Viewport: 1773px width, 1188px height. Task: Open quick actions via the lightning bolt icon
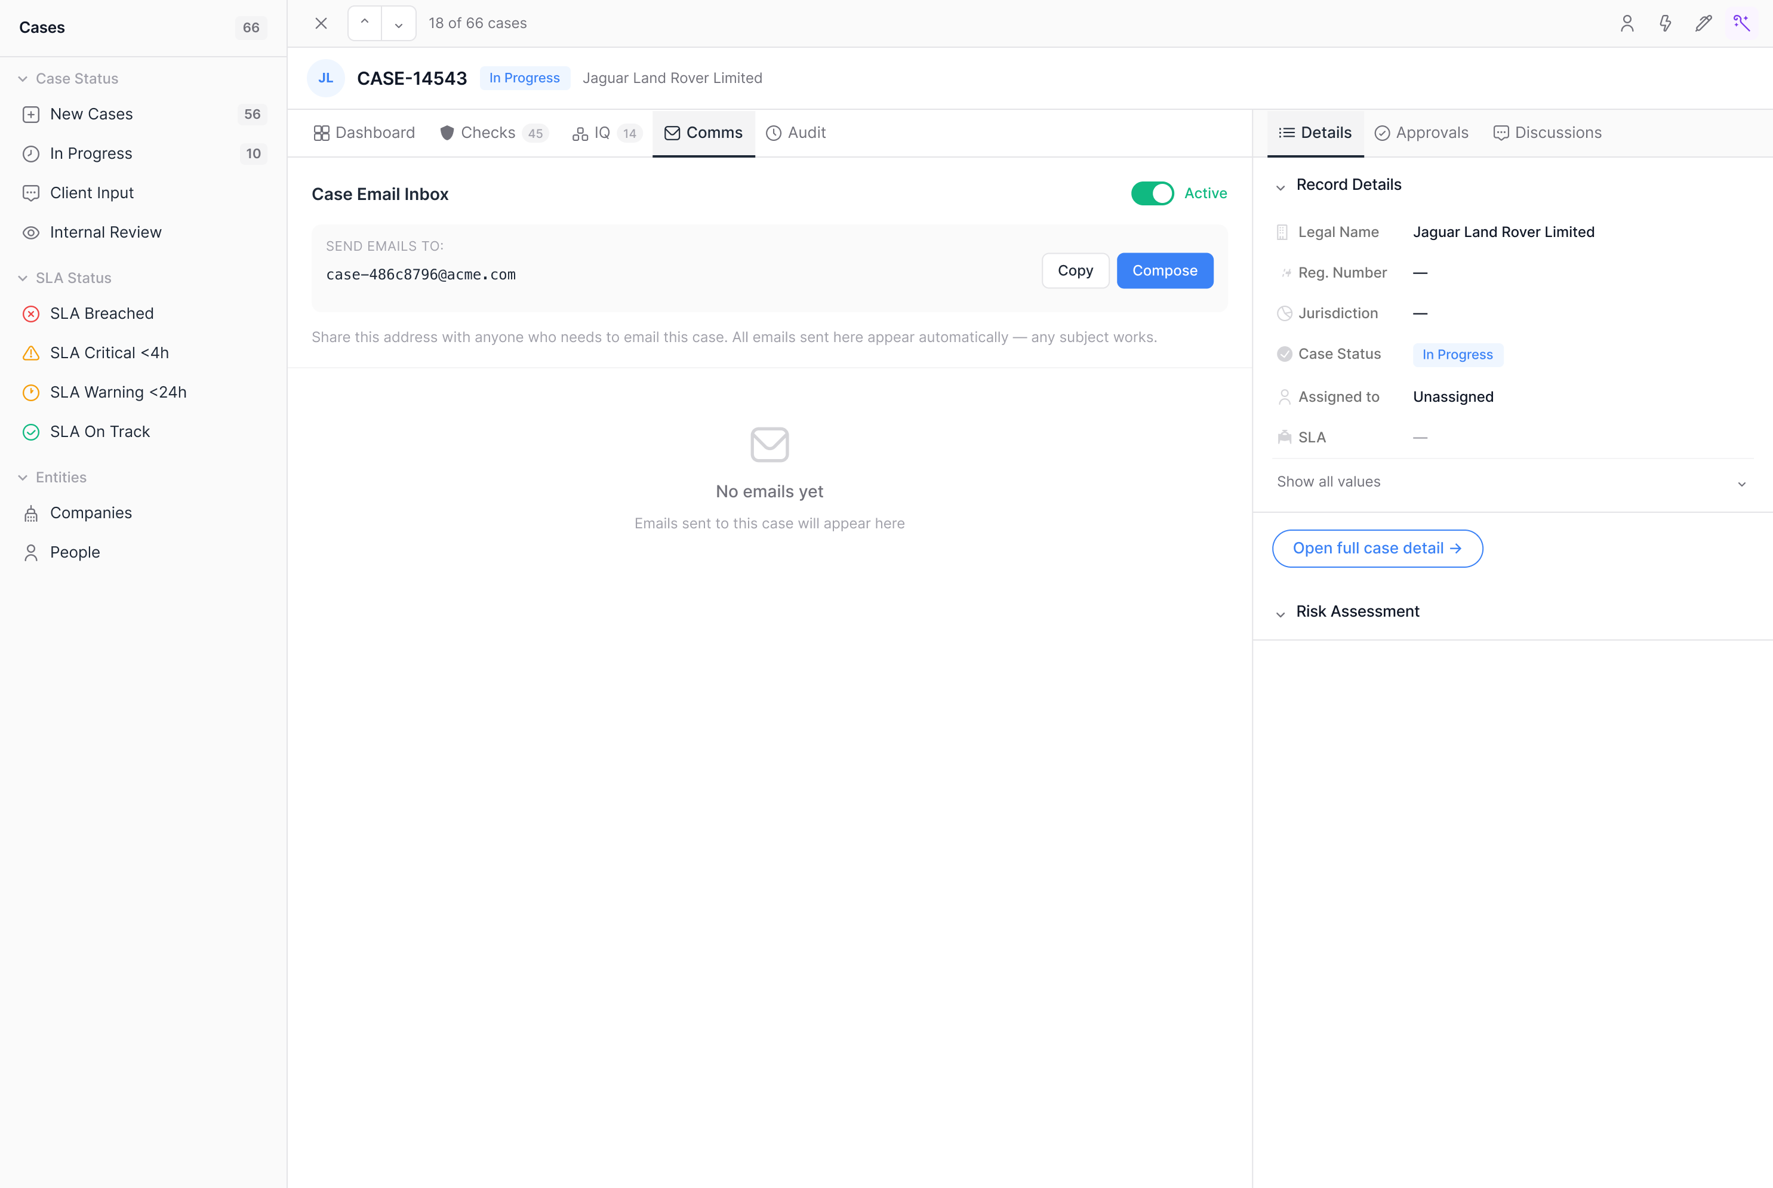point(1664,23)
